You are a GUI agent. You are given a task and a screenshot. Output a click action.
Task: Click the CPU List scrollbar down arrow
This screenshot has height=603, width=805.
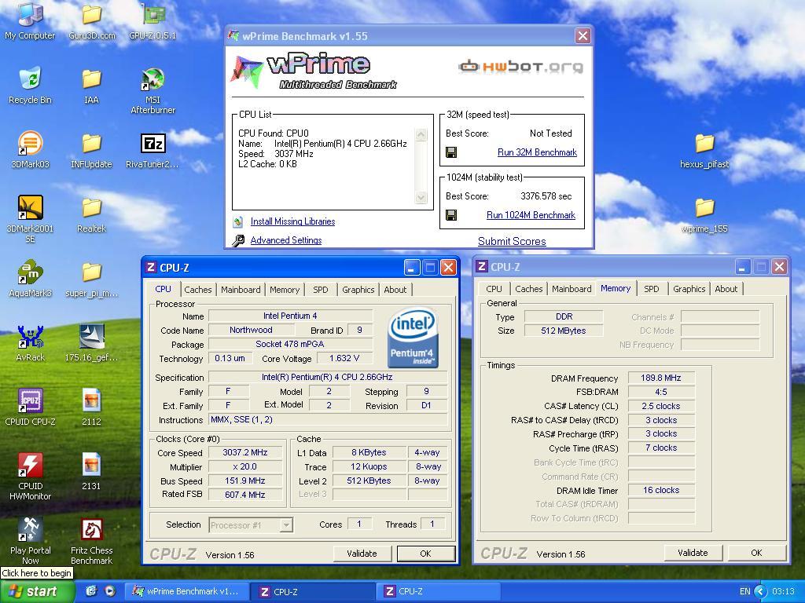coord(421,197)
